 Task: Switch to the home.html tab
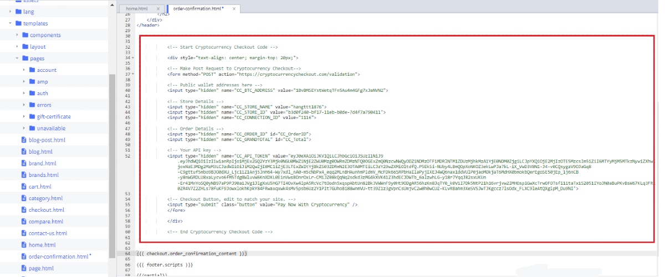point(137,9)
